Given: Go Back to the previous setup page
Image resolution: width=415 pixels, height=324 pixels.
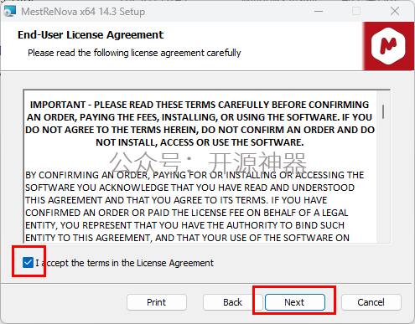Looking at the screenshot, I should (x=232, y=302).
